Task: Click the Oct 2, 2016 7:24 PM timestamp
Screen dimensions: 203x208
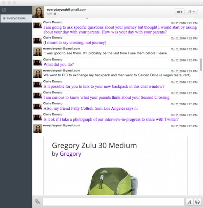Action: click(184, 71)
